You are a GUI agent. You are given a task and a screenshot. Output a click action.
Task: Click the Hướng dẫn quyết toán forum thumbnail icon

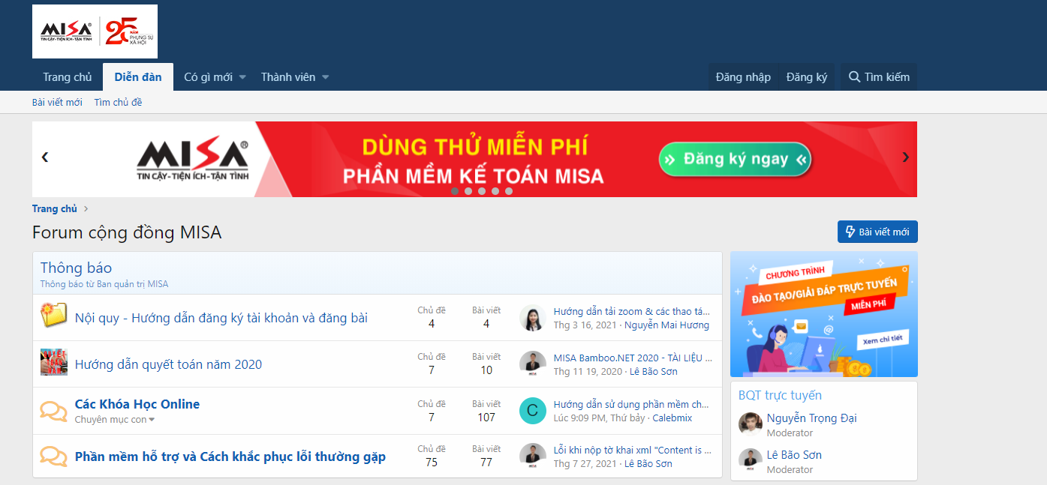coord(53,364)
